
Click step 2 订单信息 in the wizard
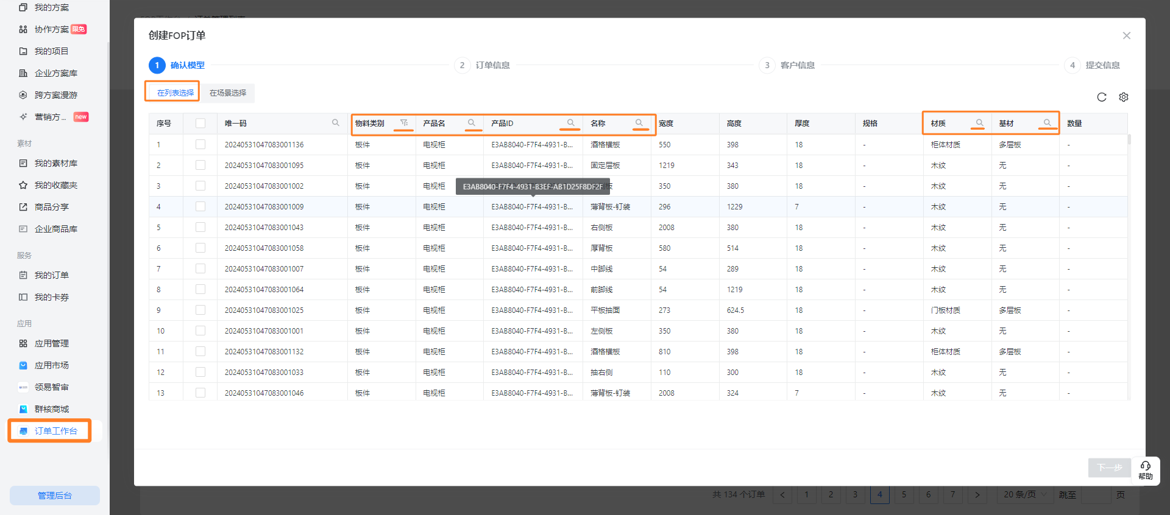pyautogui.click(x=484, y=65)
